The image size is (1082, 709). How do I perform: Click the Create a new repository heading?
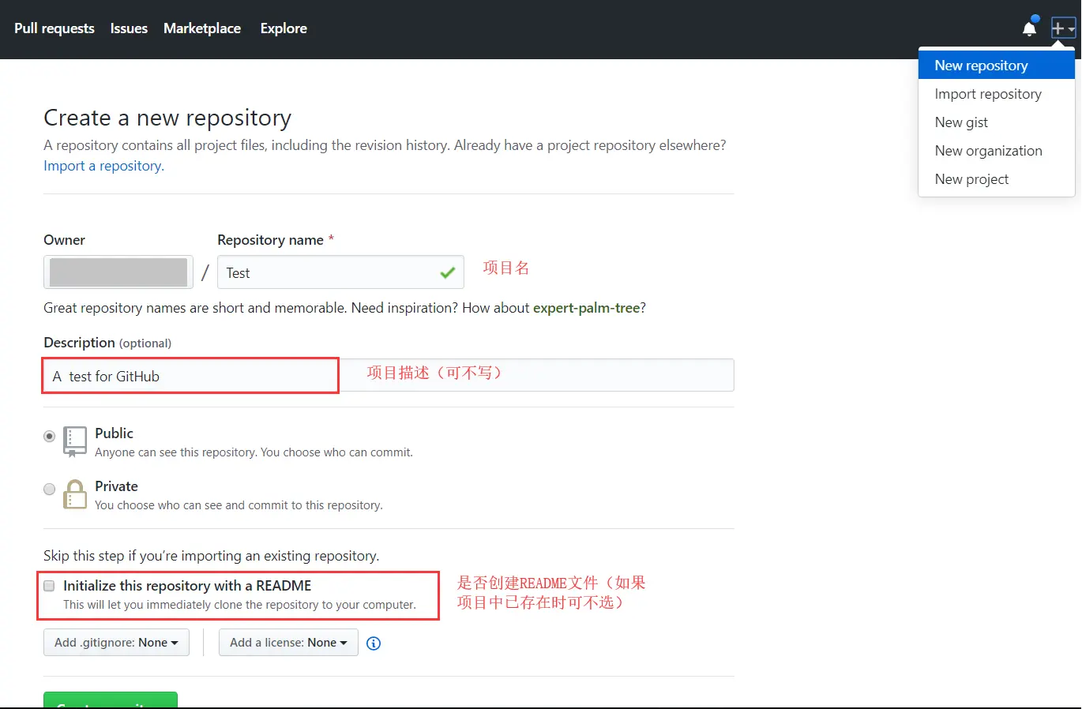pyautogui.click(x=167, y=118)
